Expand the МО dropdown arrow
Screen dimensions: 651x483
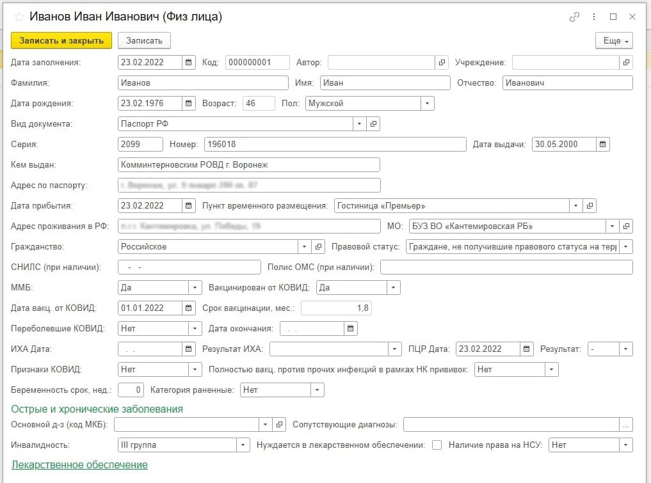click(x=612, y=226)
